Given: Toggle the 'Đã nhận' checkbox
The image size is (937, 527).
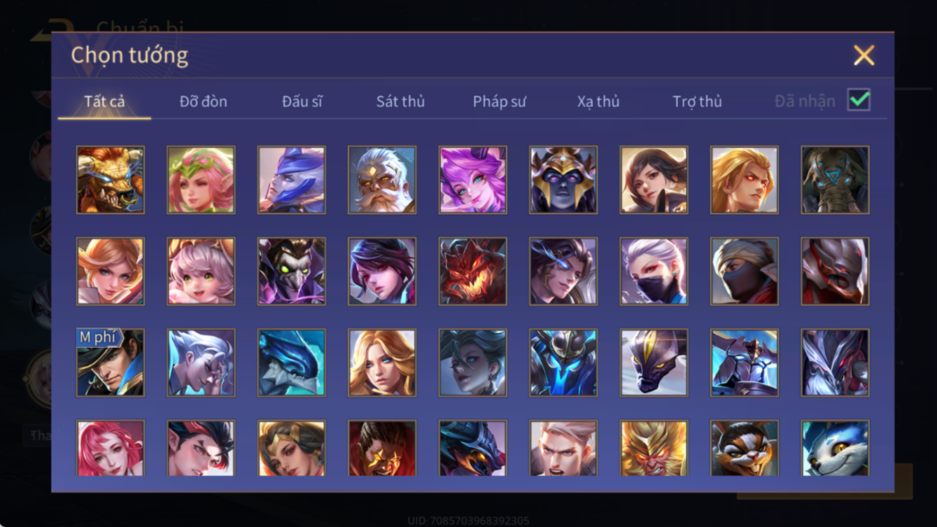Looking at the screenshot, I should [859, 100].
